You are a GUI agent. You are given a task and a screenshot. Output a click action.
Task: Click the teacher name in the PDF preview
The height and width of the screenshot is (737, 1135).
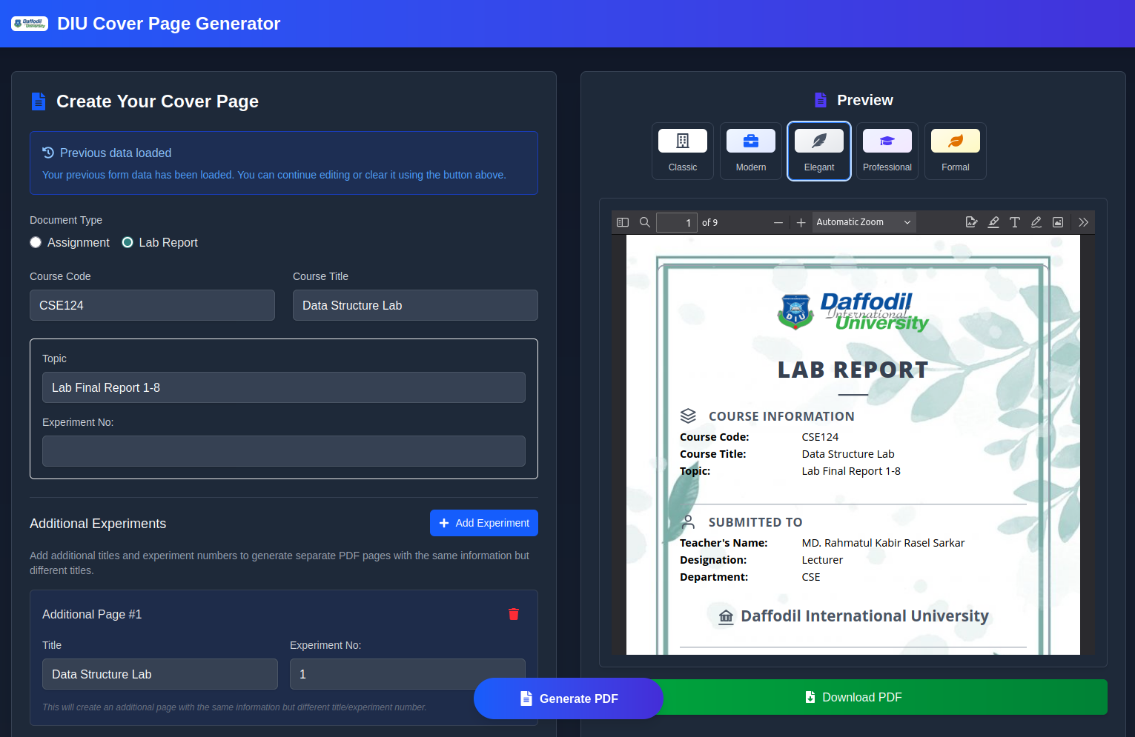point(883,543)
